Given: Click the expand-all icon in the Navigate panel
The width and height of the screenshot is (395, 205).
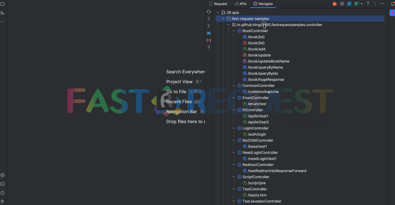Looking at the screenshot, I should [209, 19].
